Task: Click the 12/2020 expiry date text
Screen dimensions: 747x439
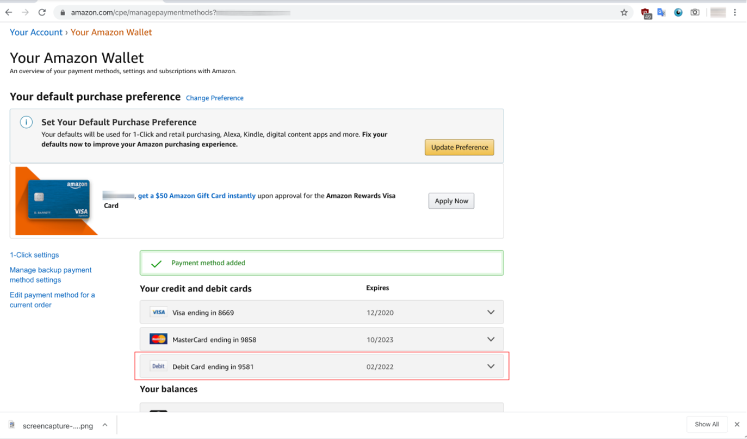Action: click(380, 312)
